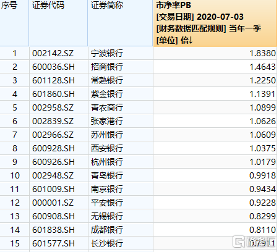Sort by the 市净率PB column header
279x252 pixels.
215,23
